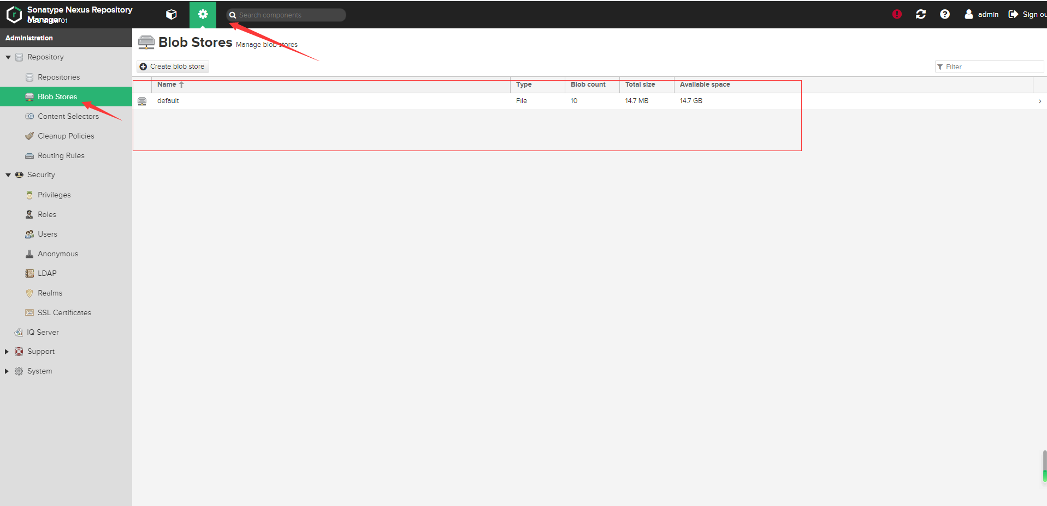Click the SSL Certificates icon

[x=29, y=313]
